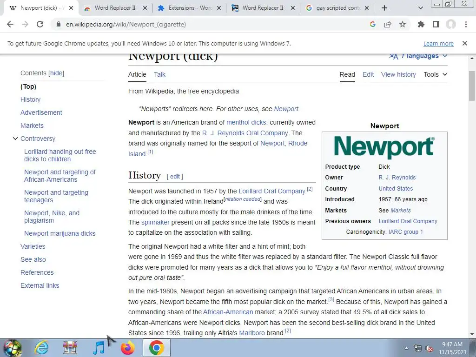Select the Article tab
476x357 pixels.
137,74
